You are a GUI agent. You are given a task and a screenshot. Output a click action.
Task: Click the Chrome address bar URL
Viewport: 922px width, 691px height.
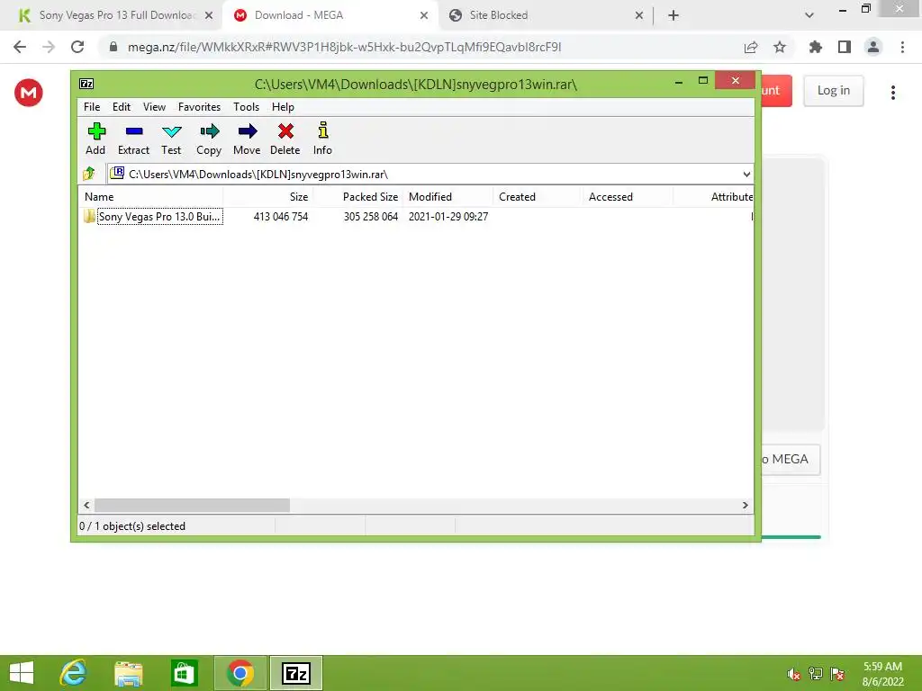pos(344,47)
